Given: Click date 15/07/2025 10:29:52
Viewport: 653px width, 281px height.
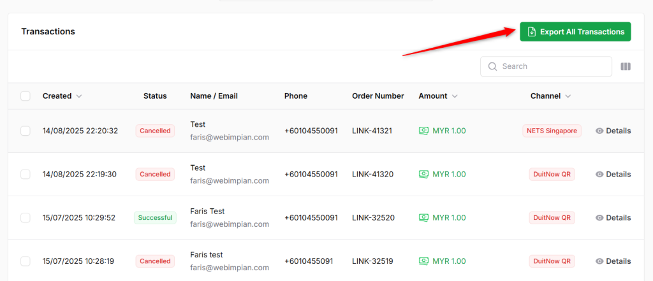Looking at the screenshot, I should (x=78, y=218).
